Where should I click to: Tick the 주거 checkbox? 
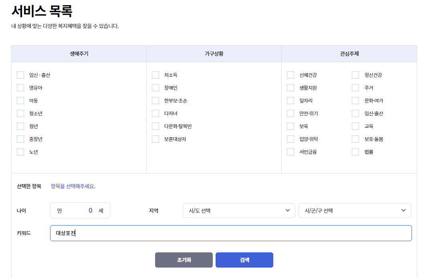(356, 88)
